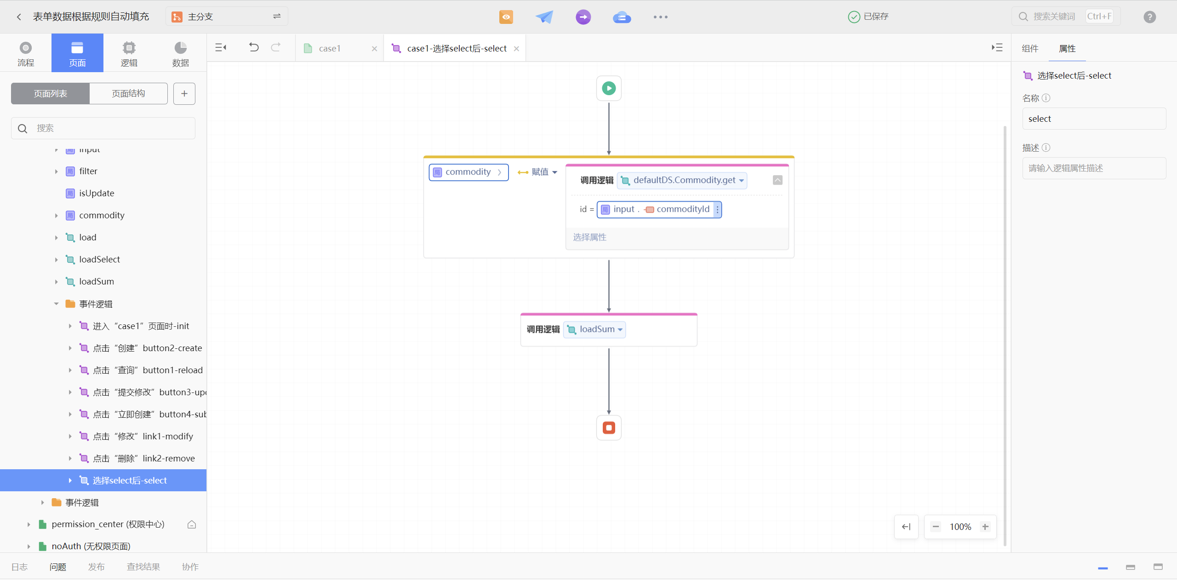Click home icon beside permission_center
This screenshot has height=580, width=1177.
pos(192,524)
